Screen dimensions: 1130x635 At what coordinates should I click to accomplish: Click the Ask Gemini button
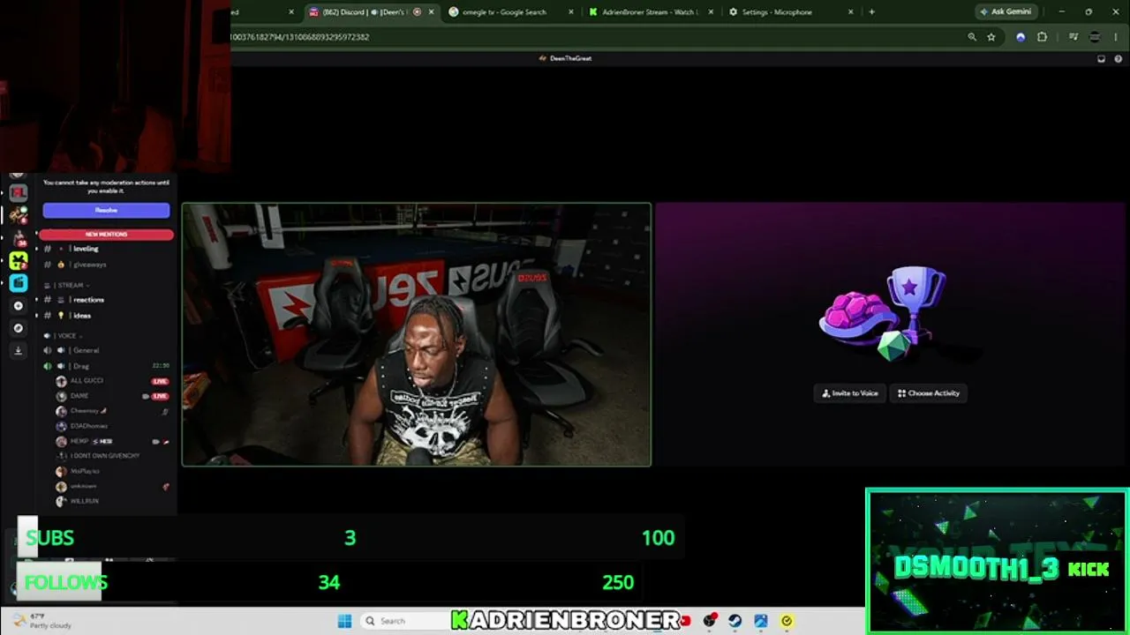[1006, 12]
